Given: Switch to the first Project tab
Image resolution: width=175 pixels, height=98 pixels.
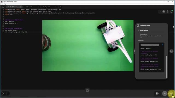Looking at the screenshot, I should pyautogui.click(x=30, y=7).
